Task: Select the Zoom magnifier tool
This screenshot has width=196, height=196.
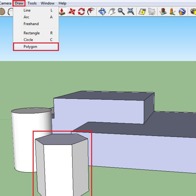Action: 121,12
